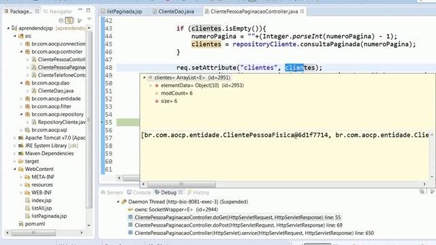
Task: Click br.com.aocp.filter package icon
Action: click(27, 106)
